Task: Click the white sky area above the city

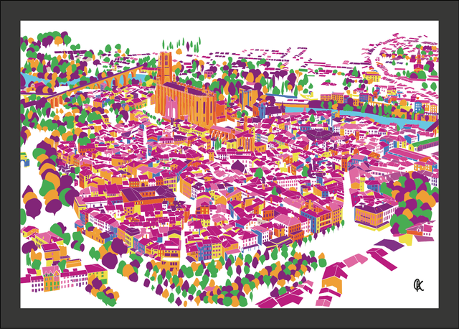Action: [287, 32]
